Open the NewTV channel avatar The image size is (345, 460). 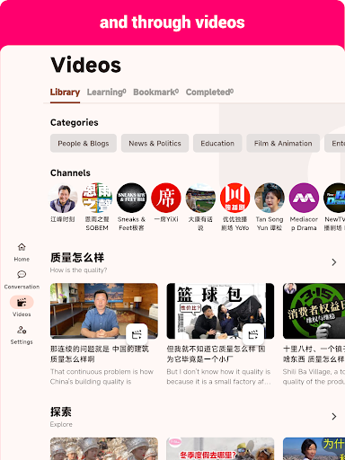334,198
